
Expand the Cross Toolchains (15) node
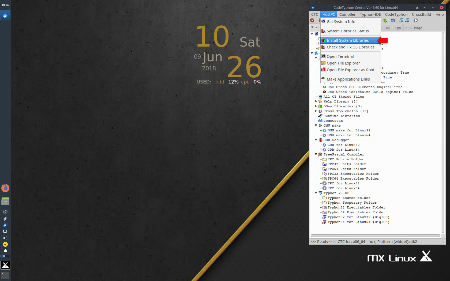coord(316,111)
